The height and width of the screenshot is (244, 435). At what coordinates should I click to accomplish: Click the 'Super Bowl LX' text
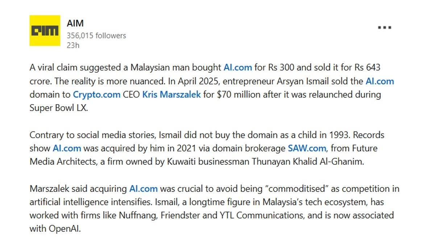(58, 108)
